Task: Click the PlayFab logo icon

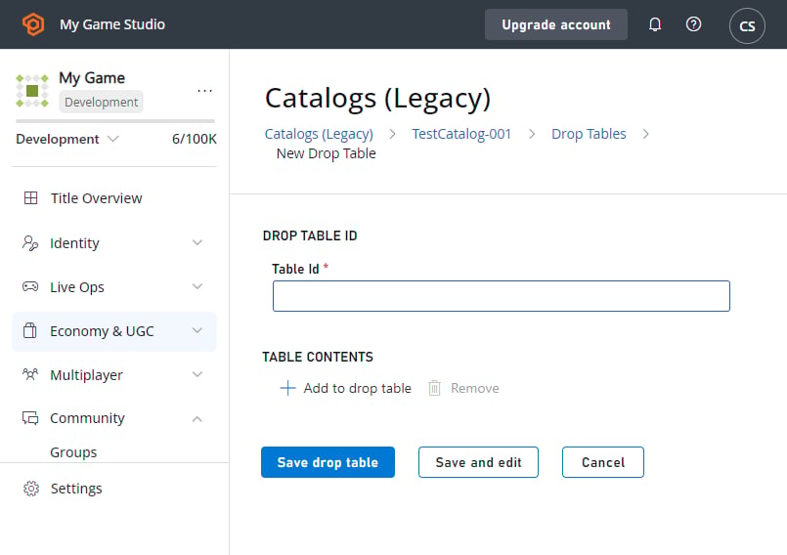Action: click(33, 24)
